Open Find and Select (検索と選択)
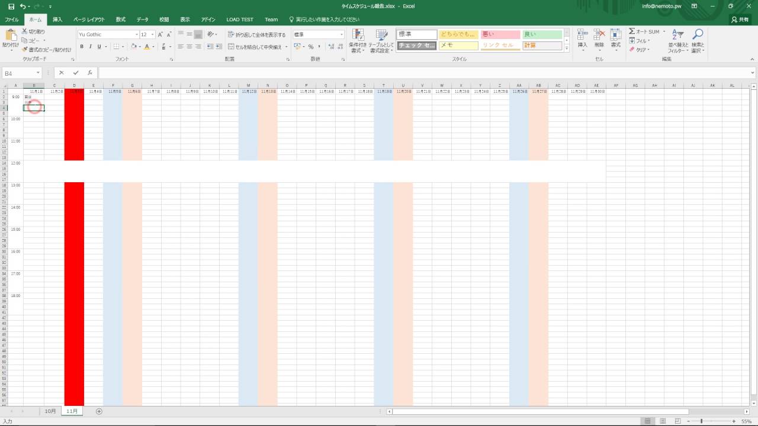The width and height of the screenshot is (758, 426). tap(698, 41)
